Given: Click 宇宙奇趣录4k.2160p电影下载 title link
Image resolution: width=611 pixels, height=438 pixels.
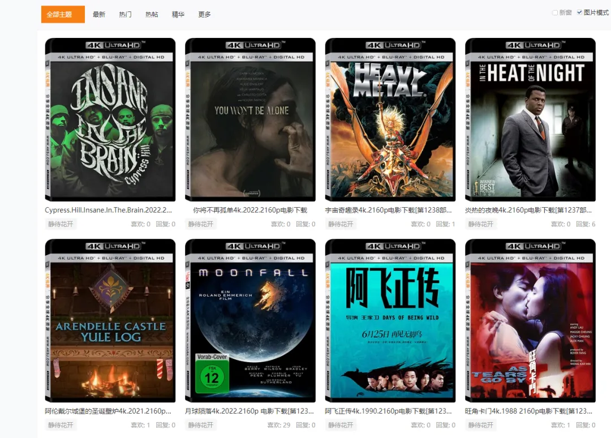Looking at the screenshot, I should (x=389, y=210).
